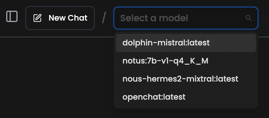Open the model search via the magnifying glass
The height and width of the screenshot is (118, 269).
coord(249,18)
